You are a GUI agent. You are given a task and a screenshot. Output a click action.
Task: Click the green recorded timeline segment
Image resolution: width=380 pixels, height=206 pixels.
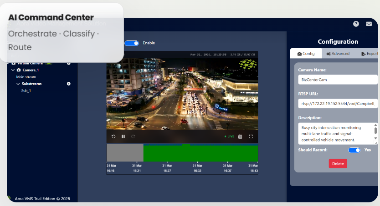pos(200,153)
